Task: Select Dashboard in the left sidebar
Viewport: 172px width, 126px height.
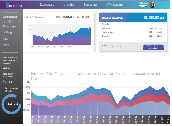Action: [x=10, y=17]
